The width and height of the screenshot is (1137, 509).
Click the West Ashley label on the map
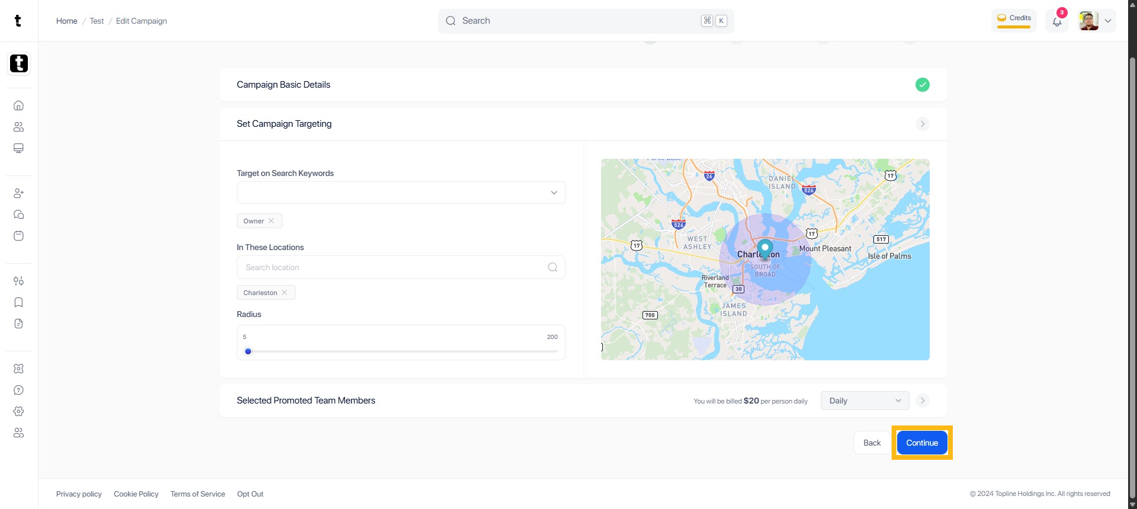[698, 243]
